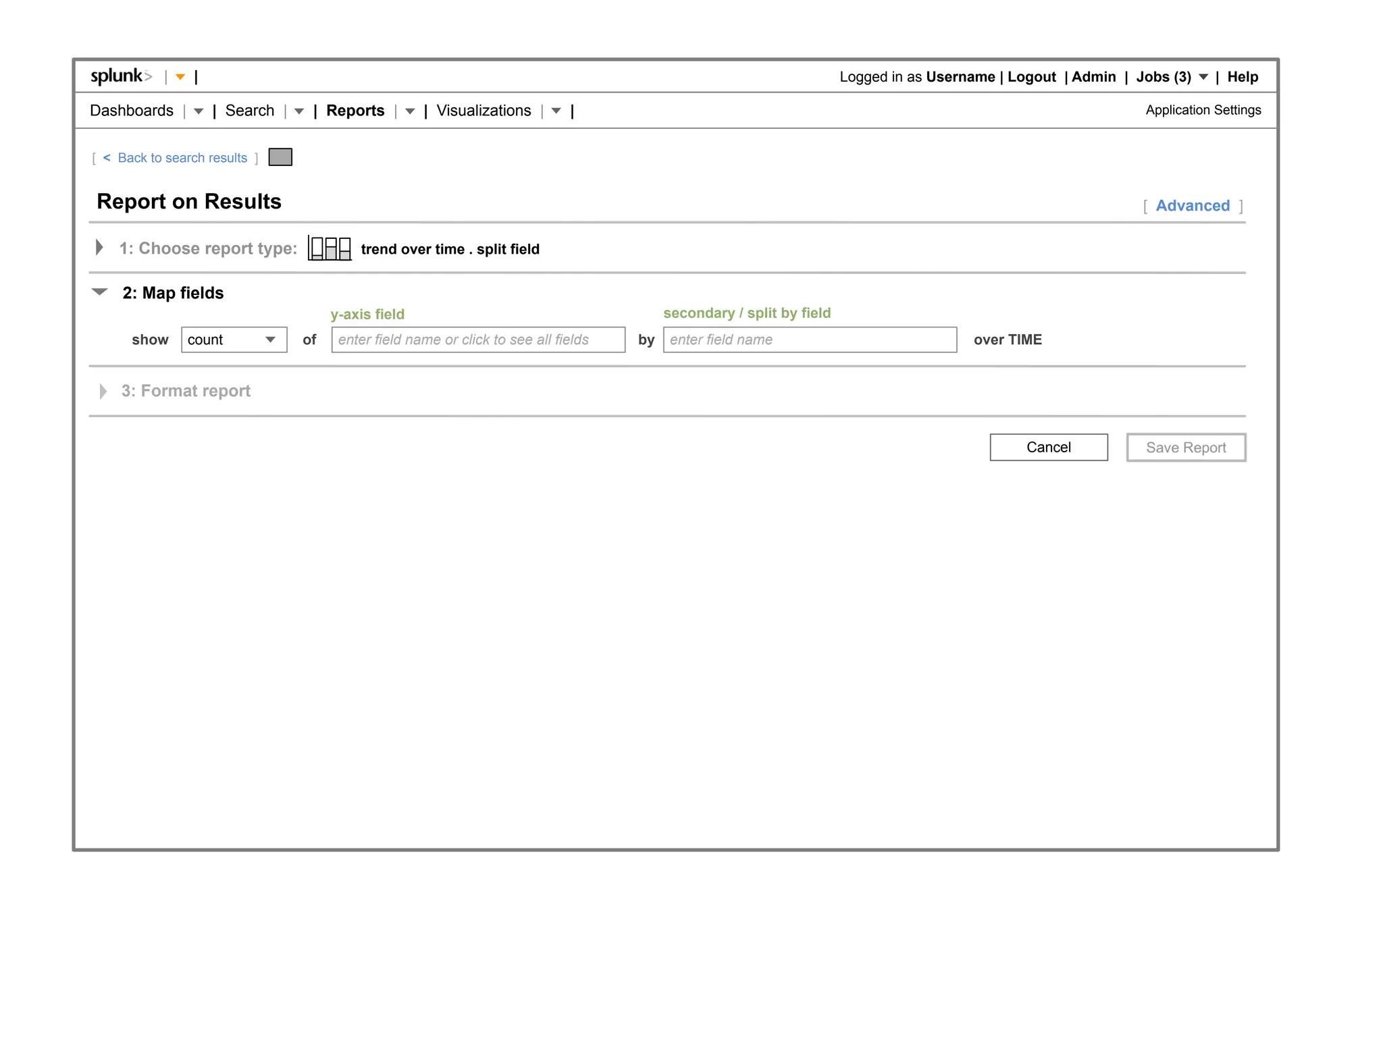Log out via the Logout link

(x=1032, y=77)
